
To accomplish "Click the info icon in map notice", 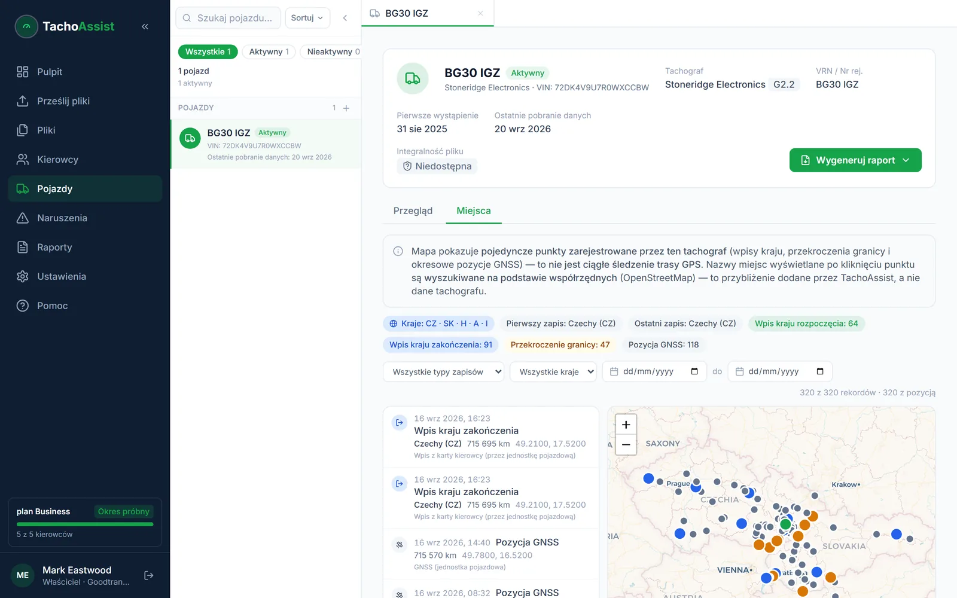I will 398,251.
